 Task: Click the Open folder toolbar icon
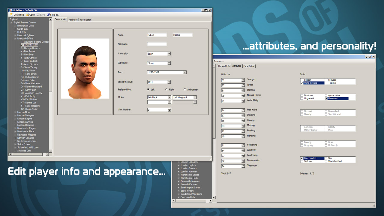tap(27, 15)
